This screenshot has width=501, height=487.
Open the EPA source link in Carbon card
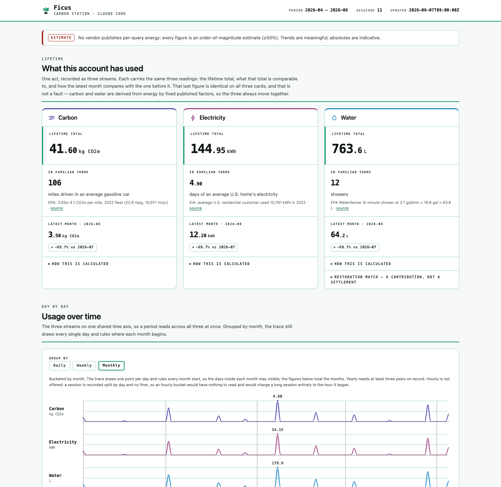(57, 208)
